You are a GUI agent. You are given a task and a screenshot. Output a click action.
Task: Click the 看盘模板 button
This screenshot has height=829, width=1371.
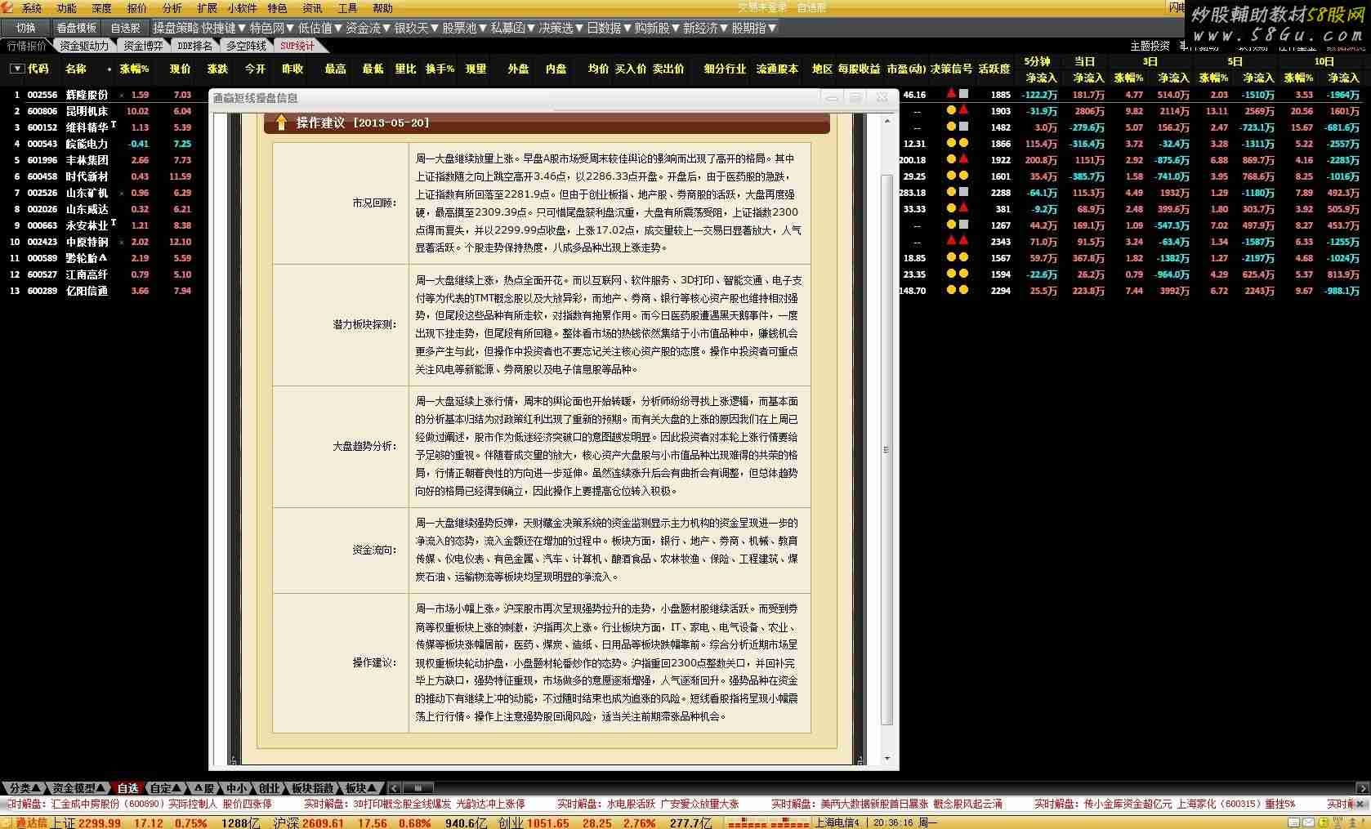77,28
